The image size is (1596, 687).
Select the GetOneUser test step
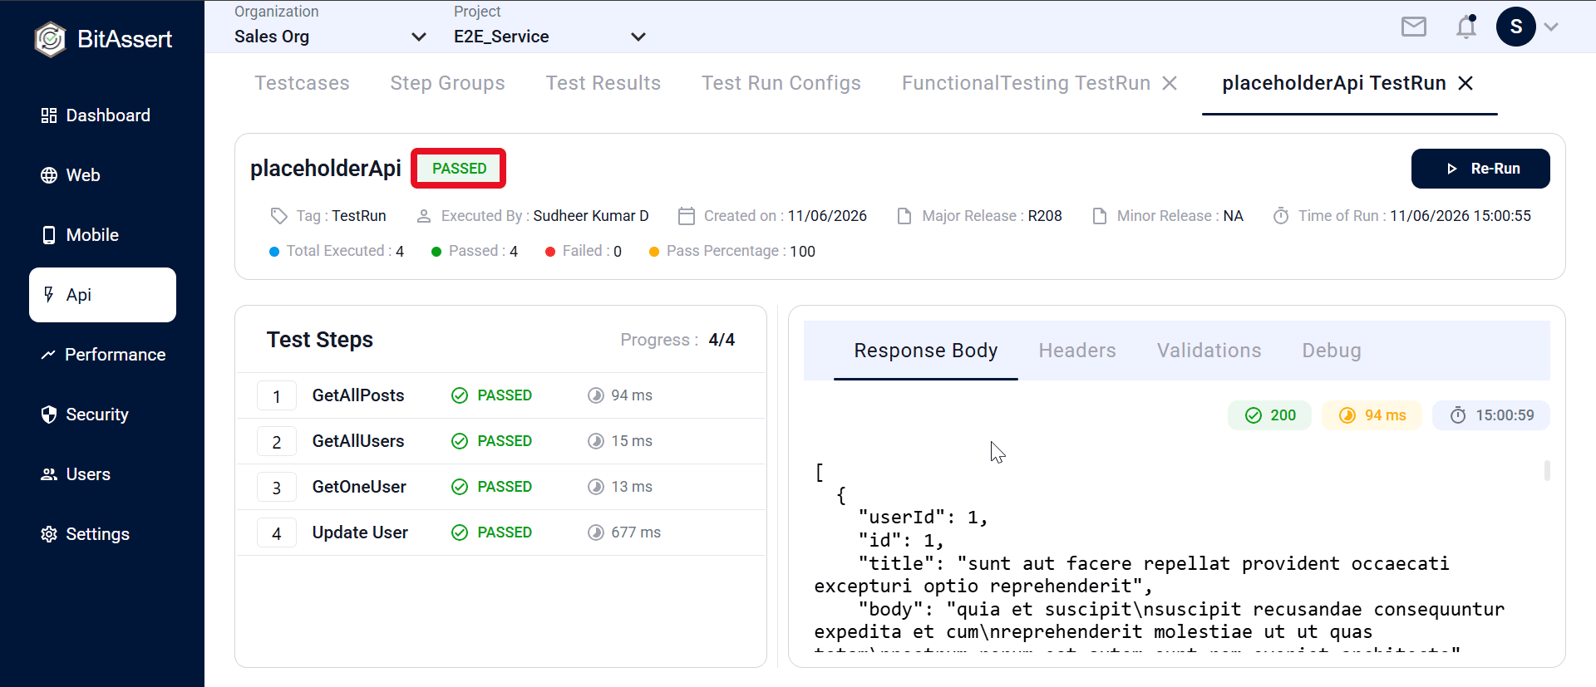pos(500,487)
